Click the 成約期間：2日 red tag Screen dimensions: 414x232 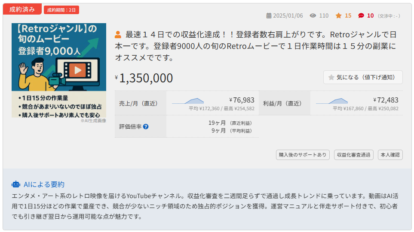[x=61, y=10]
